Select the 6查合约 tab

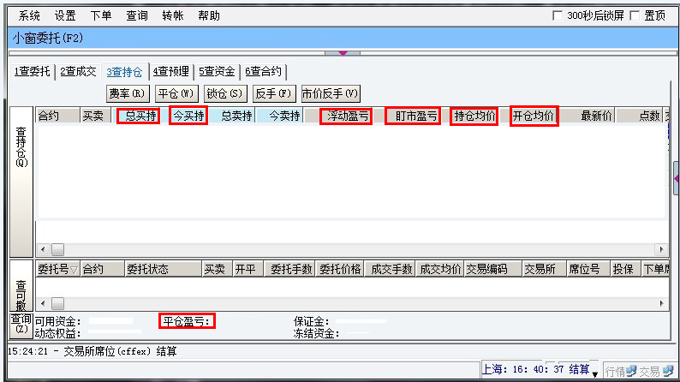(264, 72)
